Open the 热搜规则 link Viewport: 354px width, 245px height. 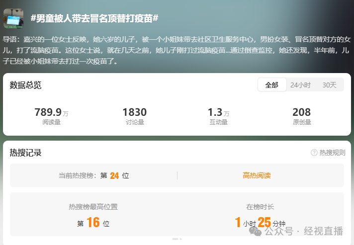coord(332,153)
